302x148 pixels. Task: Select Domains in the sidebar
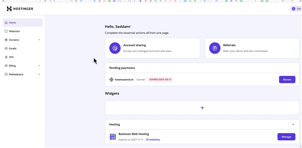(x=14, y=40)
